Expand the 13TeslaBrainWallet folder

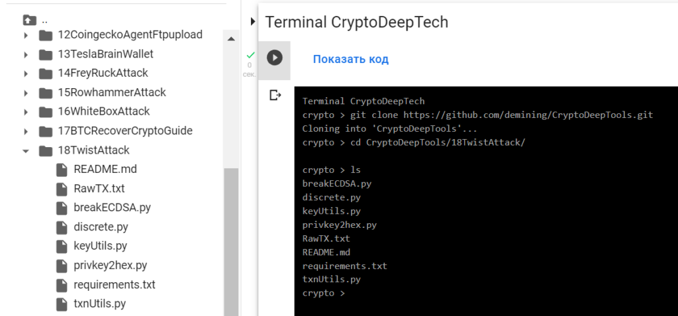tap(26, 54)
